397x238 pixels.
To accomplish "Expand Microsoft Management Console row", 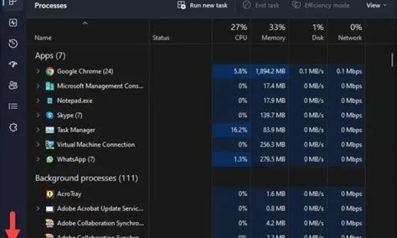I will pos(38,86).
